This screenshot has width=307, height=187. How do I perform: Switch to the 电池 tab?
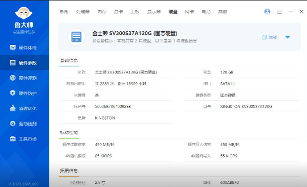(x=206, y=12)
